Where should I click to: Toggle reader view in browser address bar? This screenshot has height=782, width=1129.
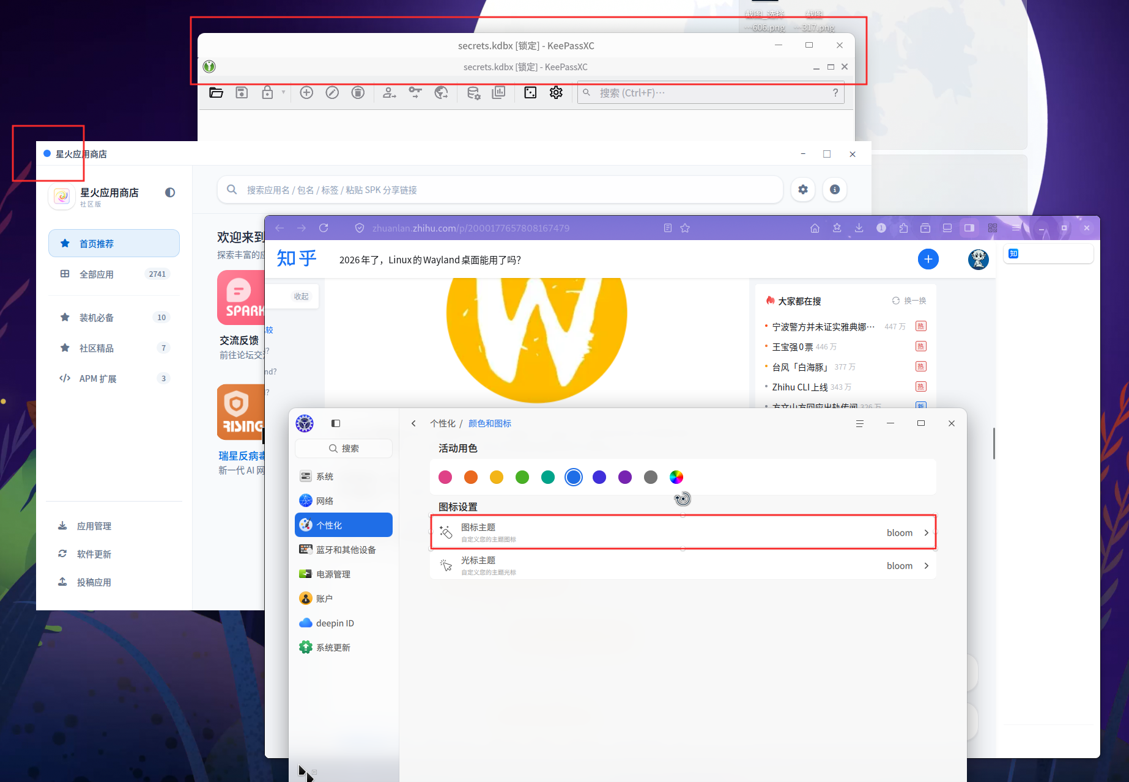point(668,228)
